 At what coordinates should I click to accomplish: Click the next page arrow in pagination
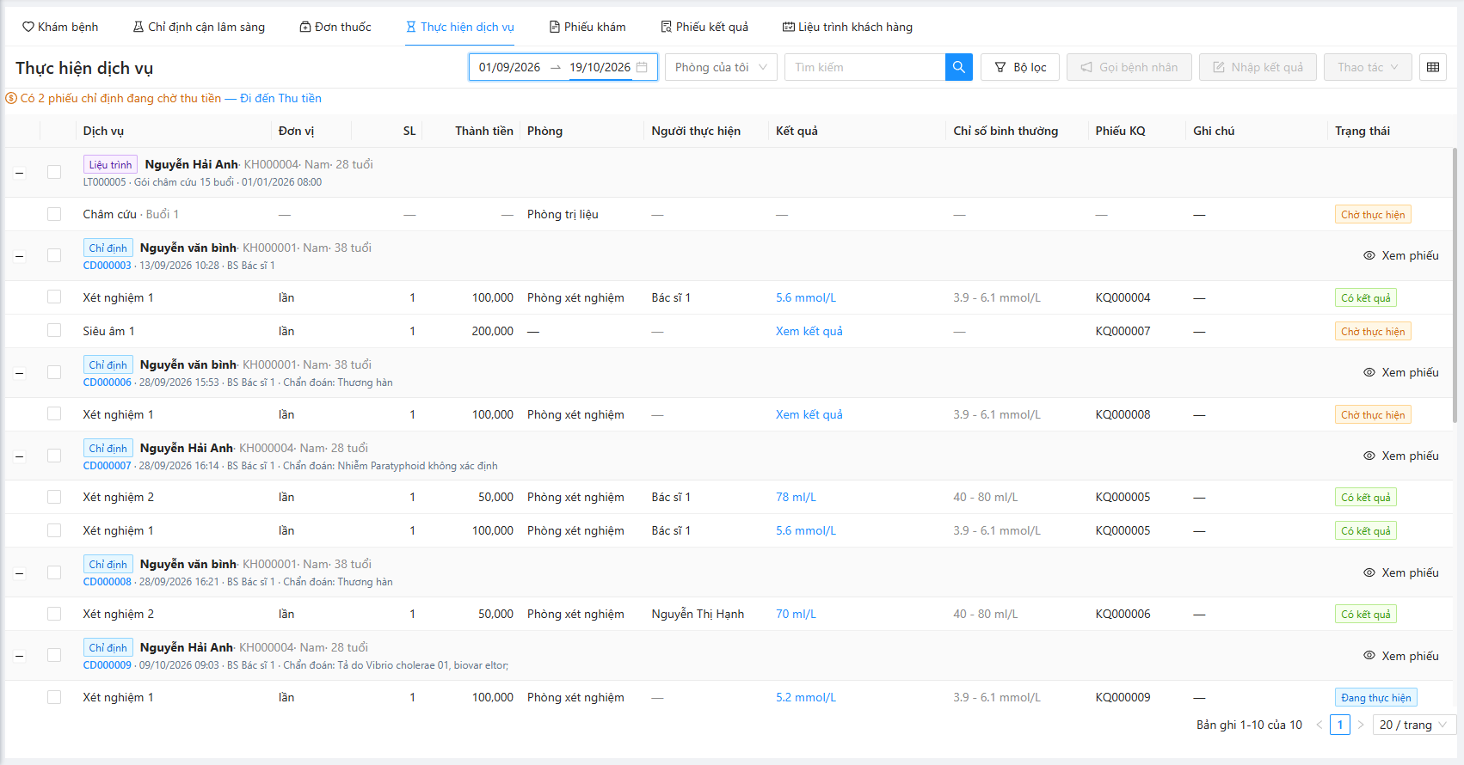(x=1361, y=725)
